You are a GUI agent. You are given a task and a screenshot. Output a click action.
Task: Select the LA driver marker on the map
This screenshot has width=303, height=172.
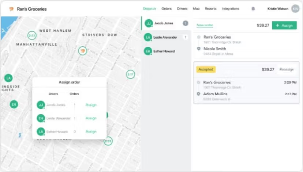point(8,78)
